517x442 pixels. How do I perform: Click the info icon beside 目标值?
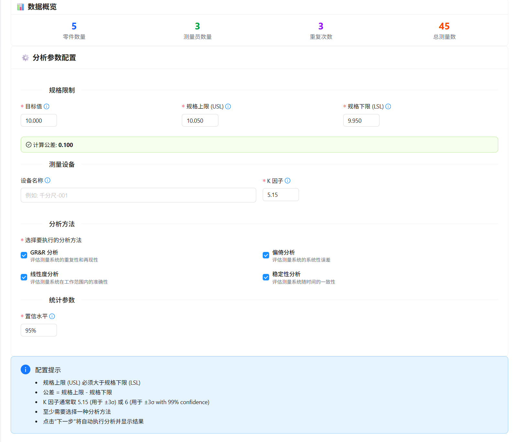click(x=47, y=107)
